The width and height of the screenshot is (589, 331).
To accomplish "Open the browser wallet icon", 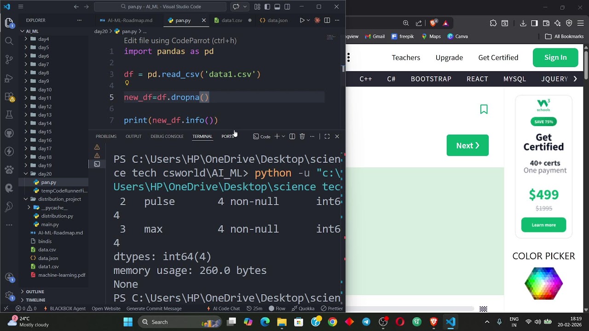I will click(546, 23).
